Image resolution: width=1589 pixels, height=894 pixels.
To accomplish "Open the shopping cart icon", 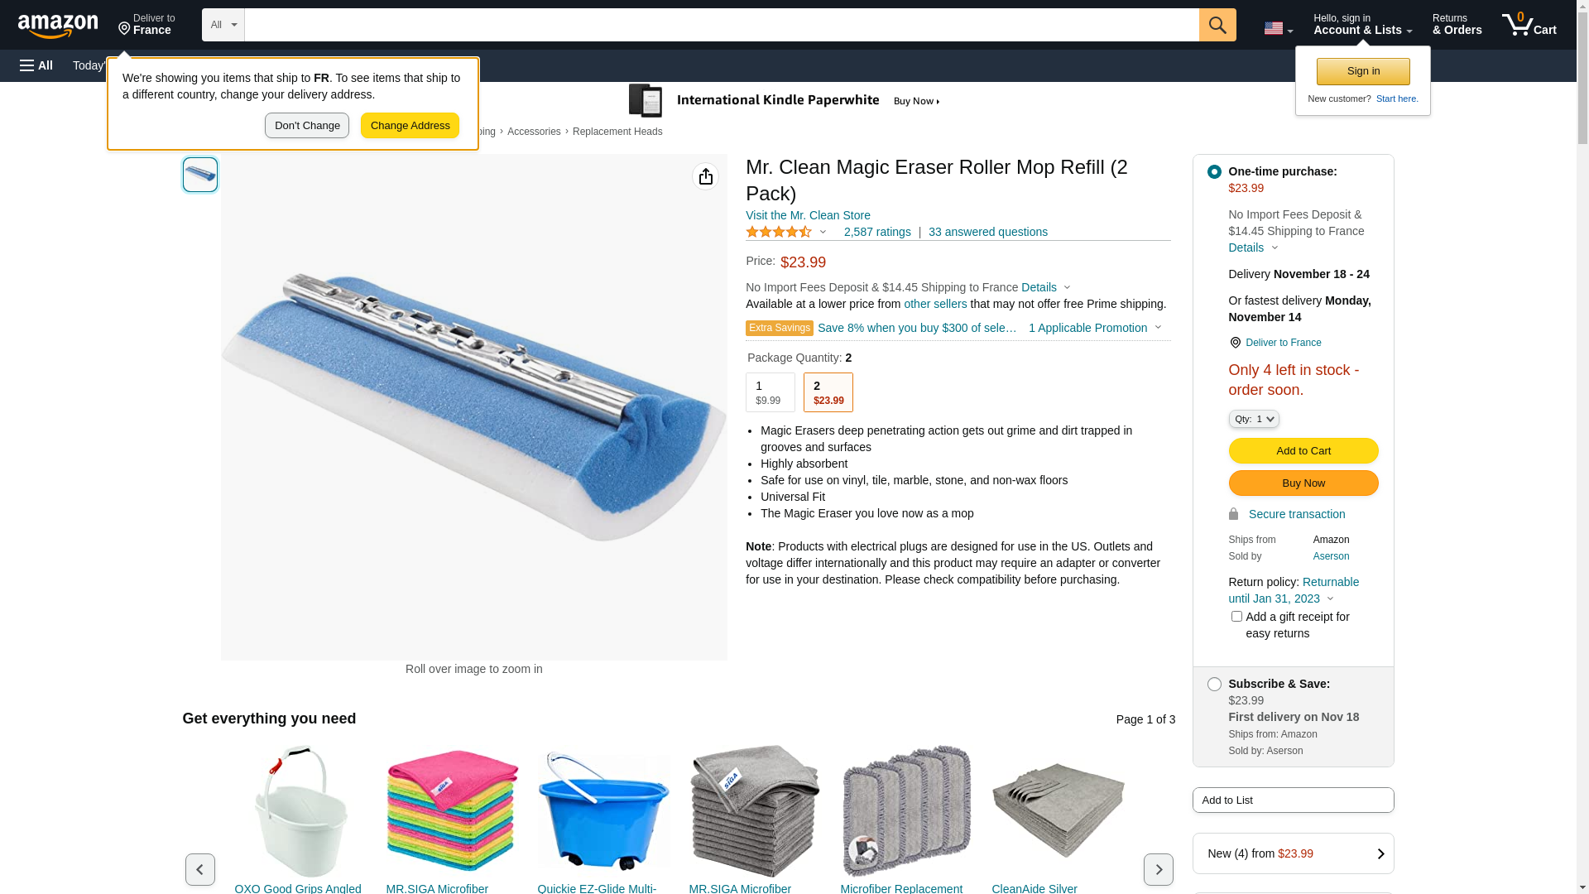I will click(1529, 25).
